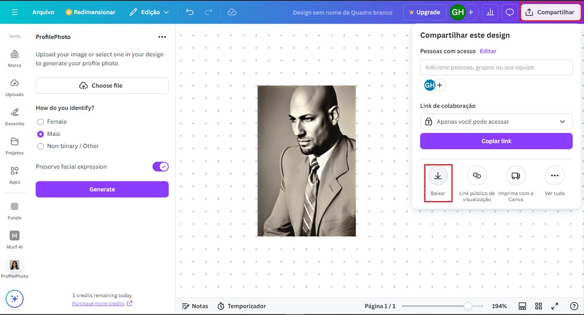Open the Texto sidebar tab
The image size is (584, 315).
tap(14, 36)
